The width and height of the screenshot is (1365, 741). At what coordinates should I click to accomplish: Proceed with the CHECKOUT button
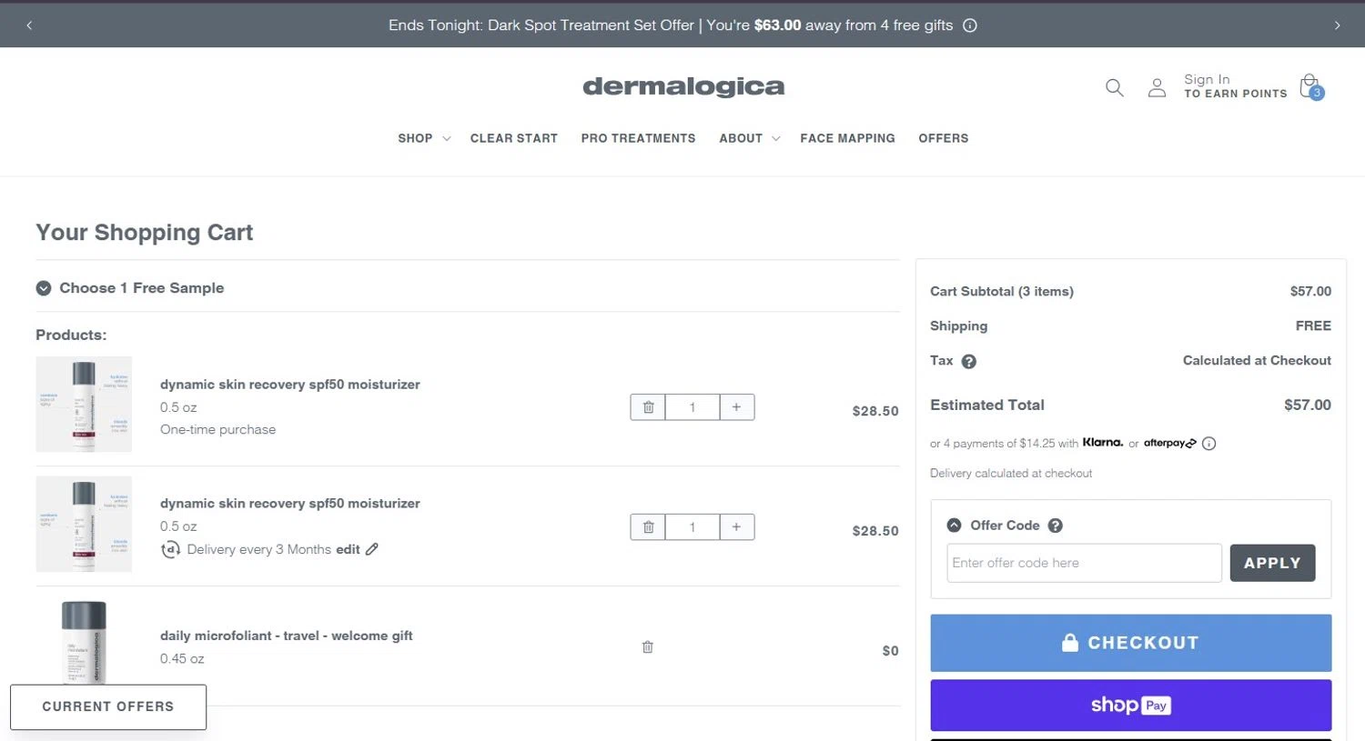pos(1130,643)
